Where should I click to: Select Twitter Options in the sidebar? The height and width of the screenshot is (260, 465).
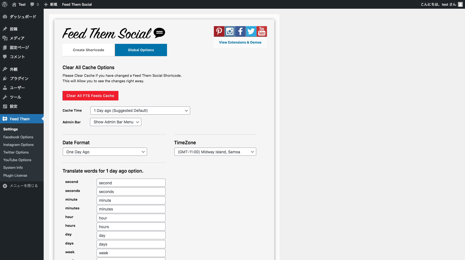coord(16,152)
